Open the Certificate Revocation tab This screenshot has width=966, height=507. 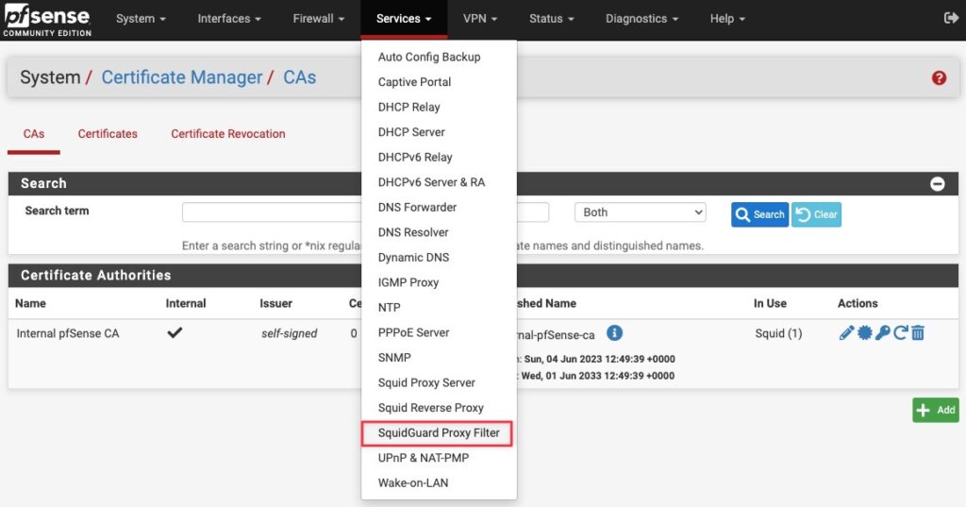[x=228, y=134]
